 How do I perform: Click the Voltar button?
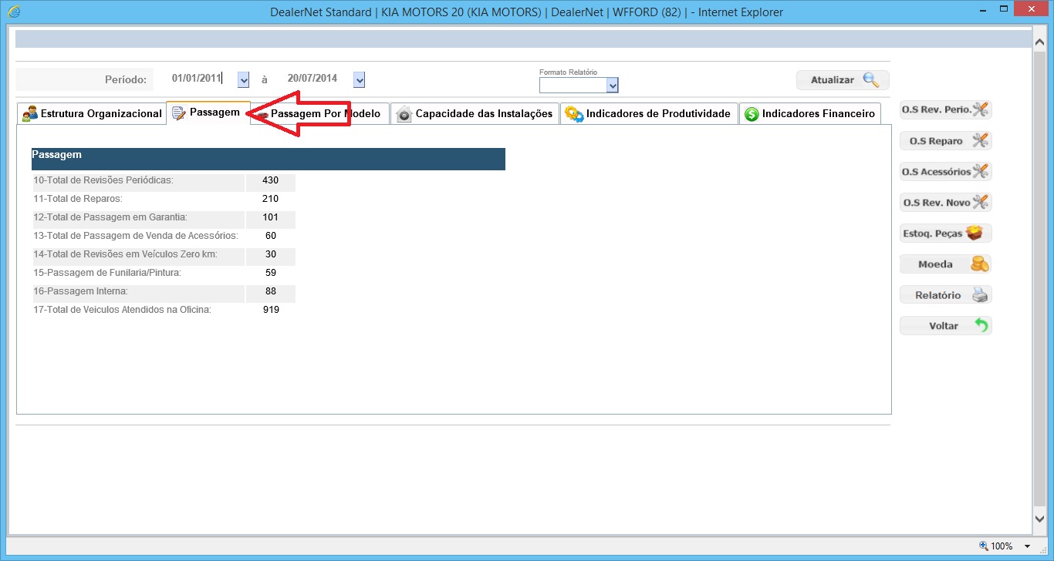click(x=945, y=325)
